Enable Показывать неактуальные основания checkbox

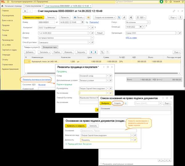pos(101,164)
